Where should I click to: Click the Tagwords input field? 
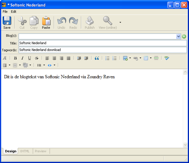click(103, 50)
